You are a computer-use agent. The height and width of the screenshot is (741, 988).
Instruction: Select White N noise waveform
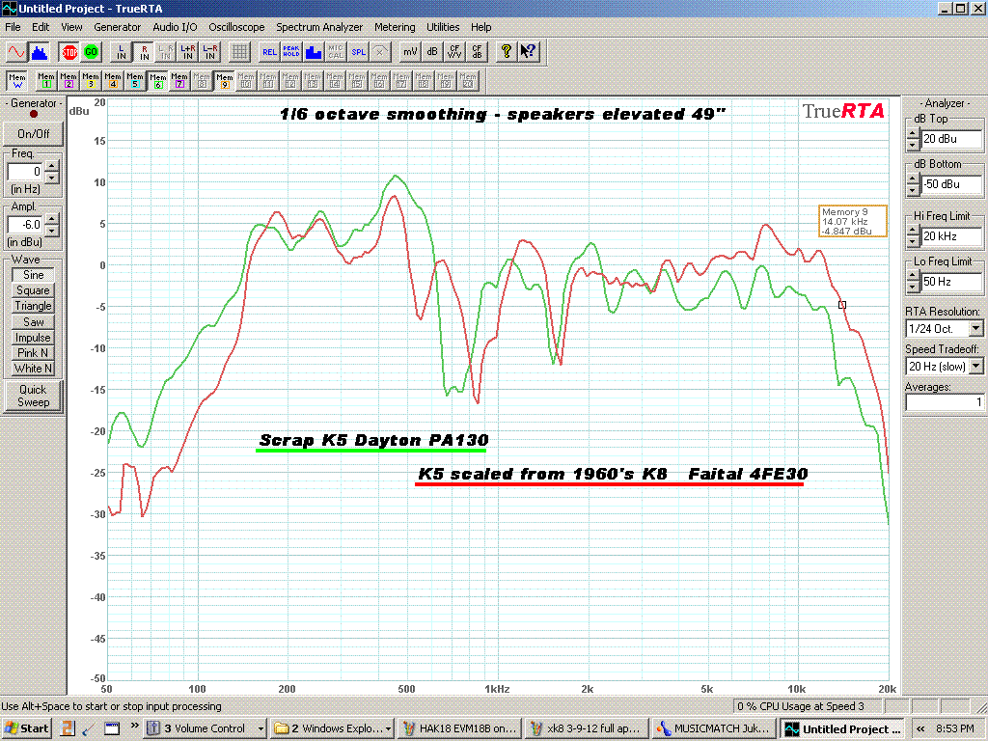point(33,369)
